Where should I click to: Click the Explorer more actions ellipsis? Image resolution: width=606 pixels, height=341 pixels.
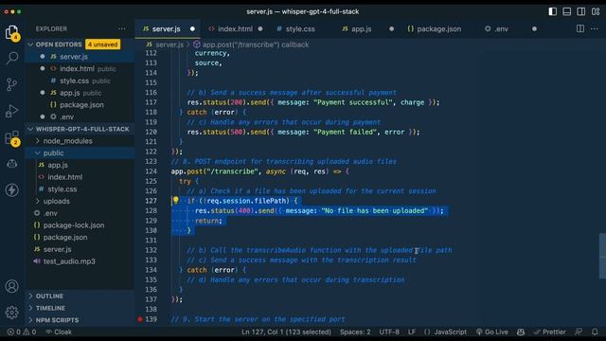point(122,28)
